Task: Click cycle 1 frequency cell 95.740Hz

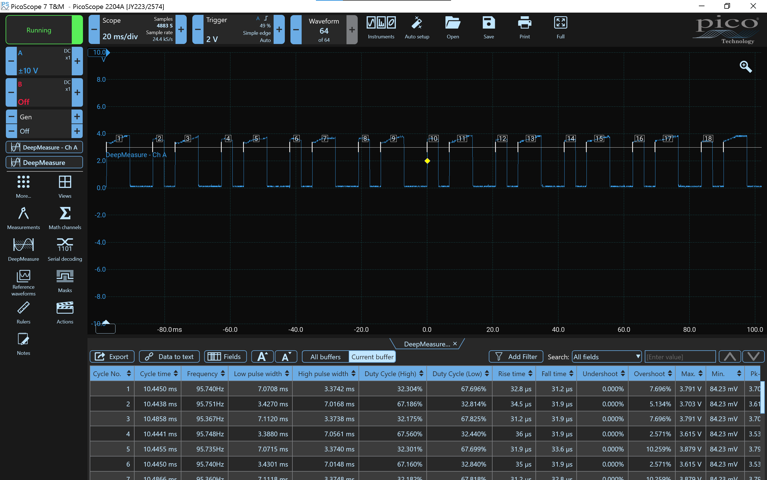Action: pos(205,389)
